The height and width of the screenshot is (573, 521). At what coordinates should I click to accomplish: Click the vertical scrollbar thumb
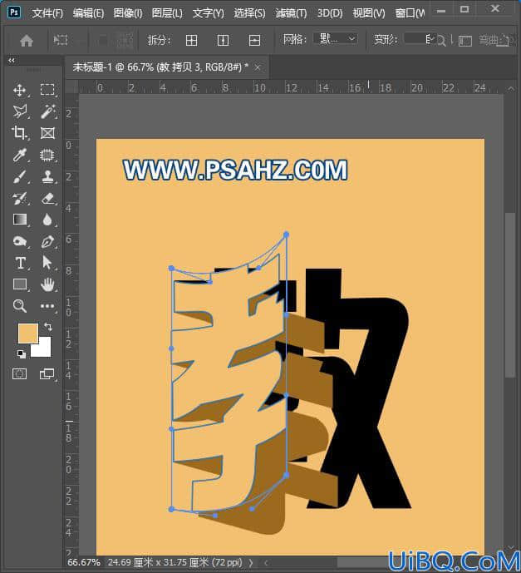pos(509,294)
